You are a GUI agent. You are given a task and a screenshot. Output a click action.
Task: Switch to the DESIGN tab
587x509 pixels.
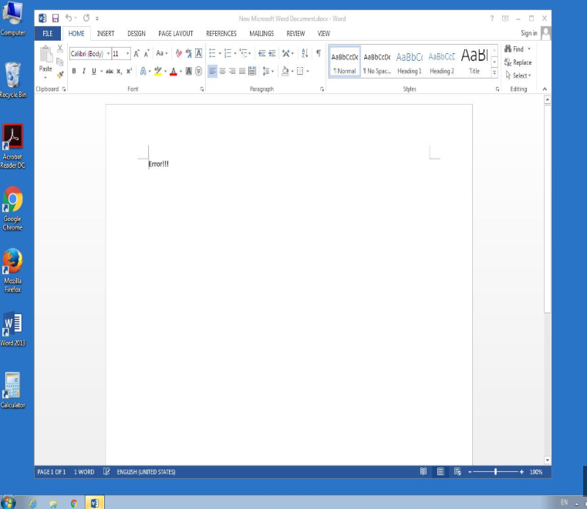tap(137, 33)
